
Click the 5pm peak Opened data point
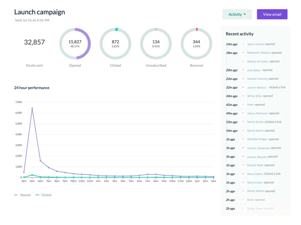[x=32, y=109]
